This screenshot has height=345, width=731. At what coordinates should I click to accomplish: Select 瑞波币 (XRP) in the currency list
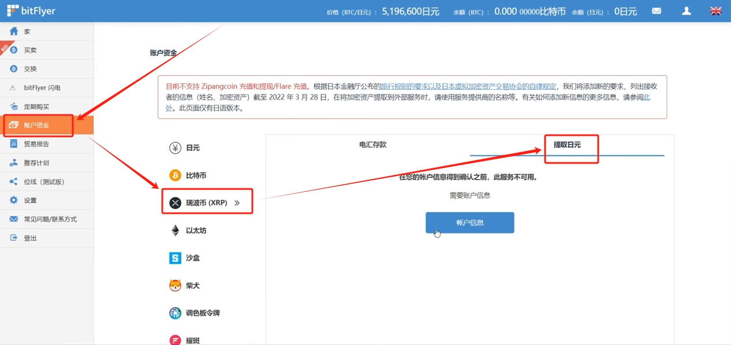pos(207,203)
